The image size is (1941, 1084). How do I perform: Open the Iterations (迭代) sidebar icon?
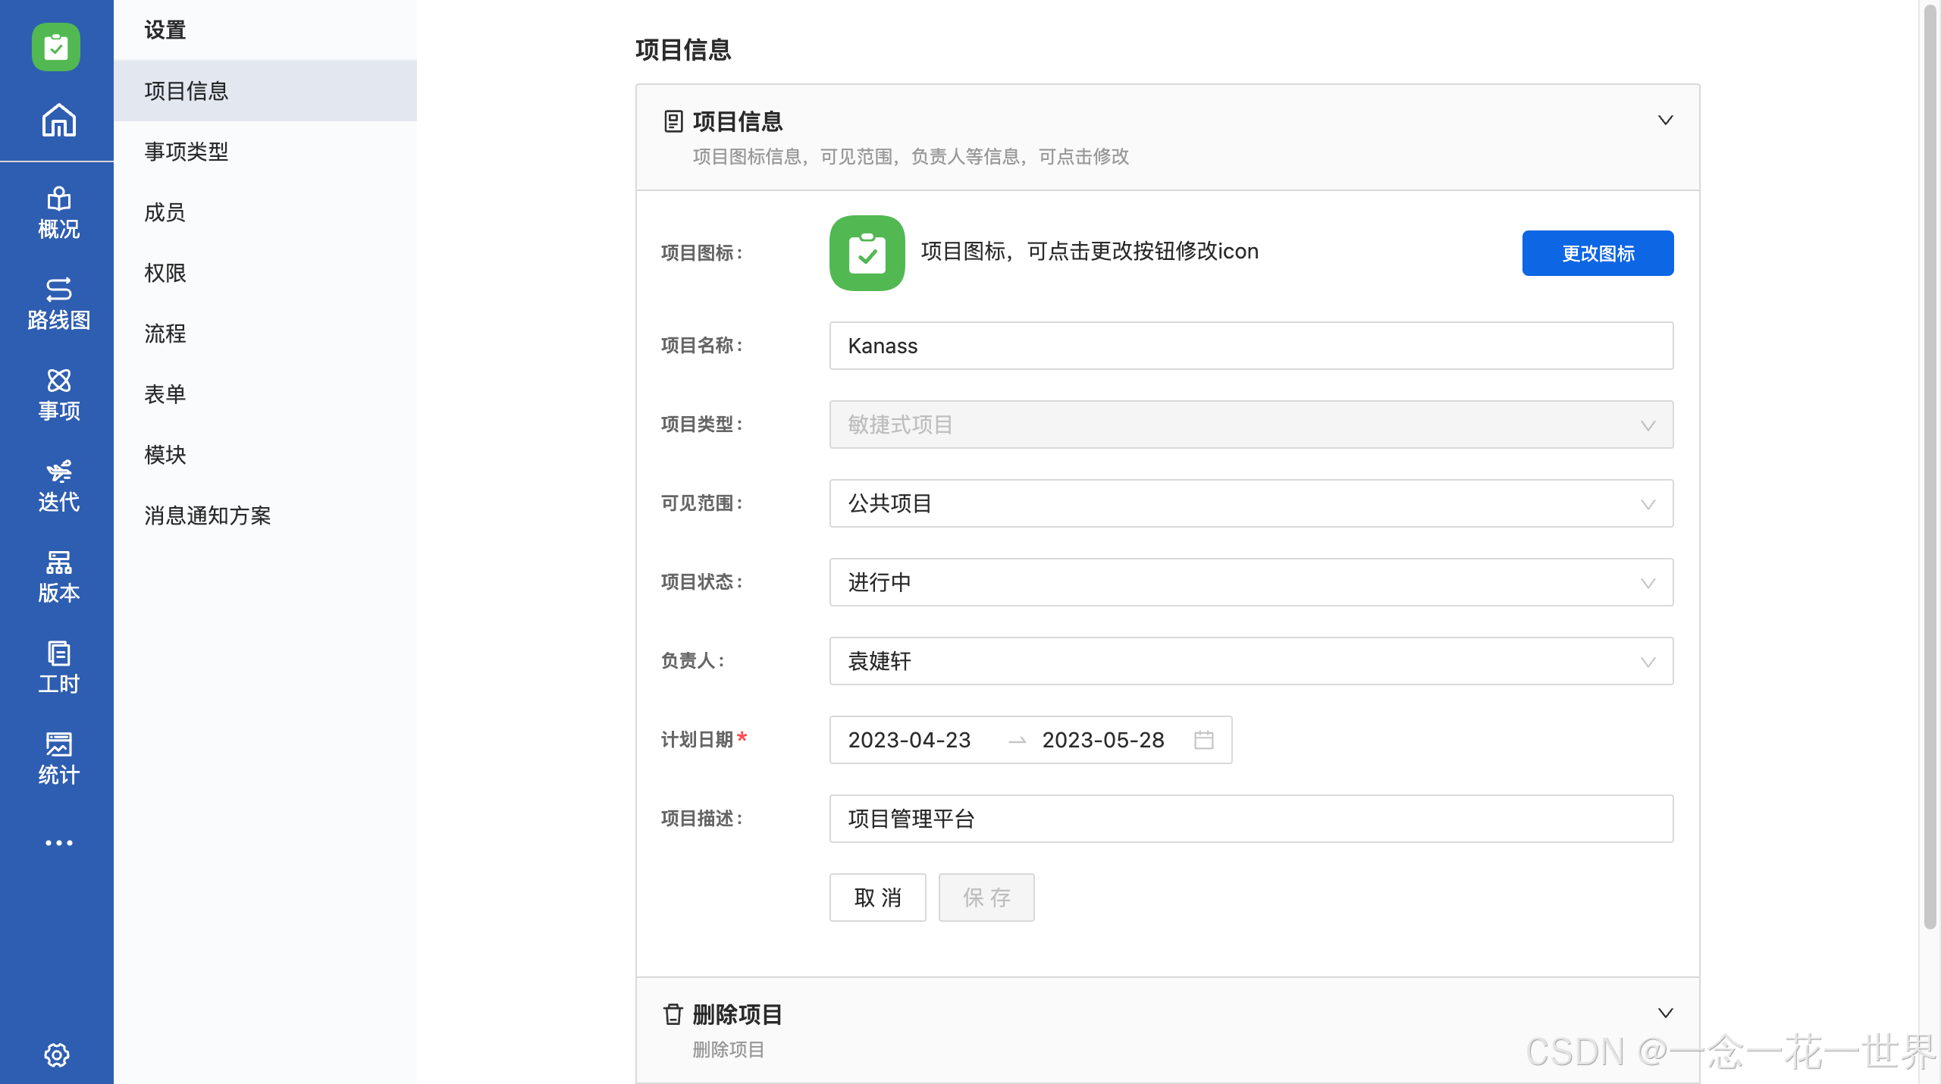tap(58, 486)
